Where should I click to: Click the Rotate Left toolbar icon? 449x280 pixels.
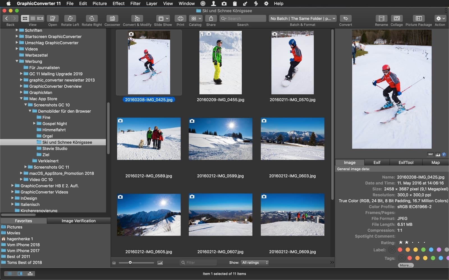pyautogui.click(x=70, y=18)
